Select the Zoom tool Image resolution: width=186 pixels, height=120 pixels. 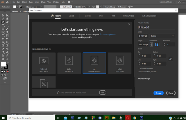coord(7,59)
